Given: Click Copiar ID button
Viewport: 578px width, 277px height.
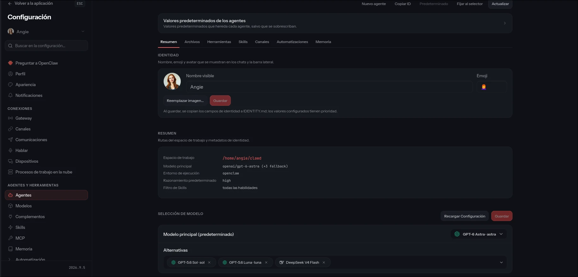Looking at the screenshot, I should [x=403, y=4].
